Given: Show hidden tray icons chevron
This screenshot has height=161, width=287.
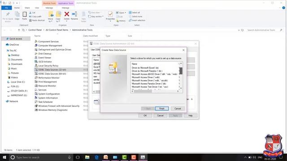Looking at the screenshot, I should coord(245,157).
